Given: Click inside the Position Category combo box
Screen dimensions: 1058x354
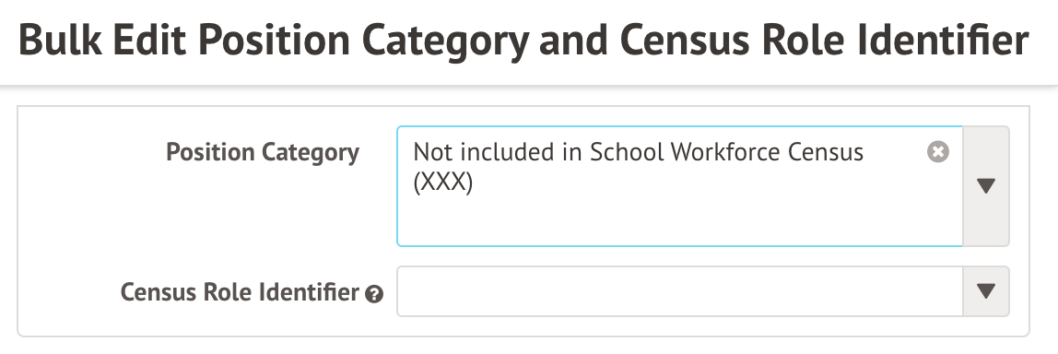Looking at the screenshot, I should [x=679, y=186].
